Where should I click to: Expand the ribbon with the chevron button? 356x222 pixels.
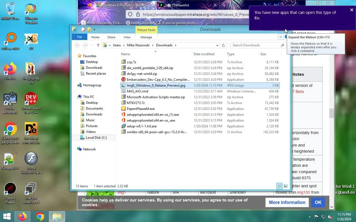pos(280,37)
